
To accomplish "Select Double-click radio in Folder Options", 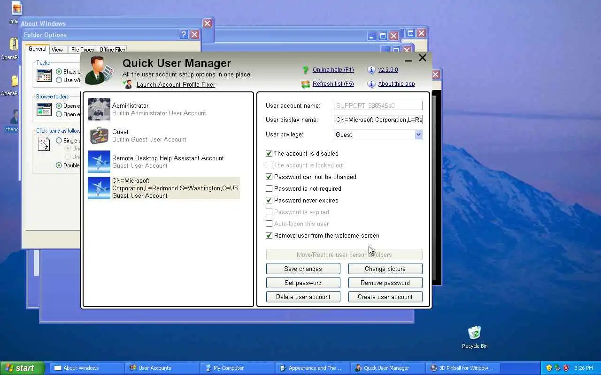I will (59, 165).
